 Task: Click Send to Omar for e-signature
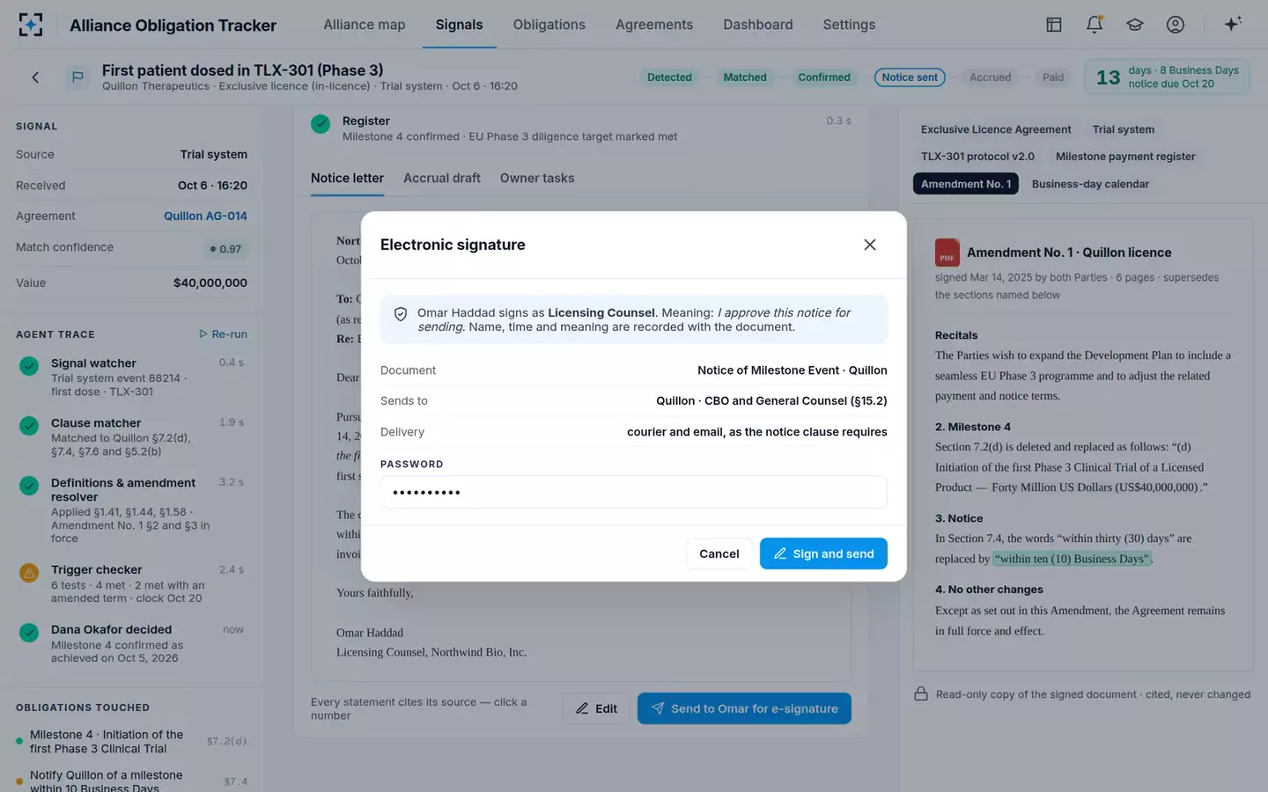point(744,708)
